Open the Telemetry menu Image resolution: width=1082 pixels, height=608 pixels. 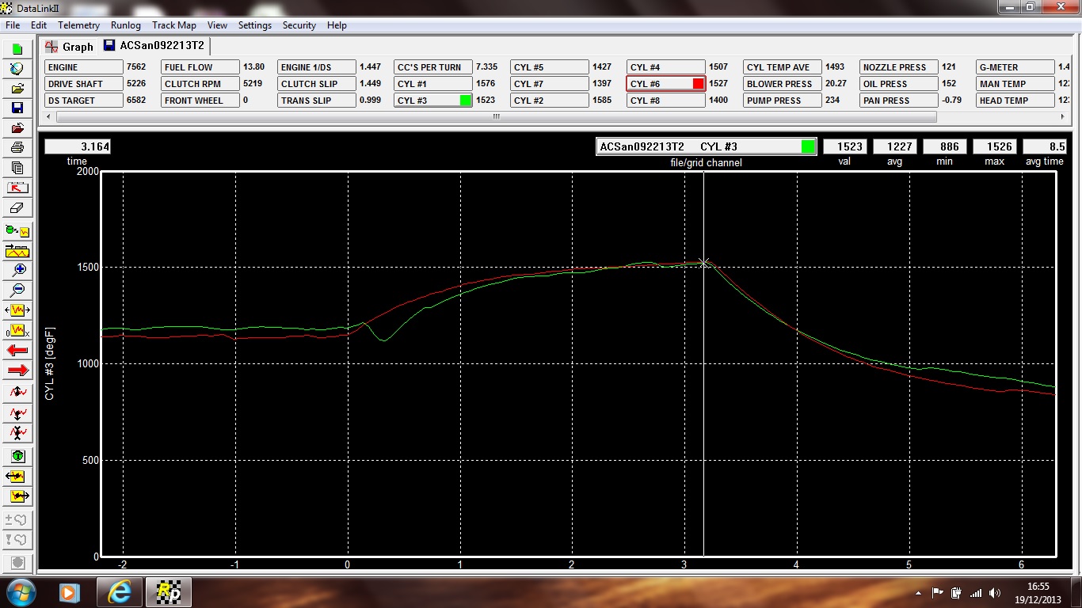click(x=79, y=25)
